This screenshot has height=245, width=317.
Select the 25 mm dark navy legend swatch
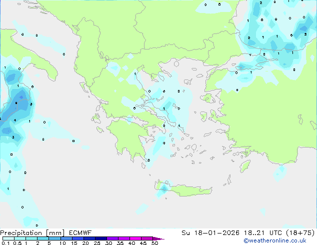[101, 239]
